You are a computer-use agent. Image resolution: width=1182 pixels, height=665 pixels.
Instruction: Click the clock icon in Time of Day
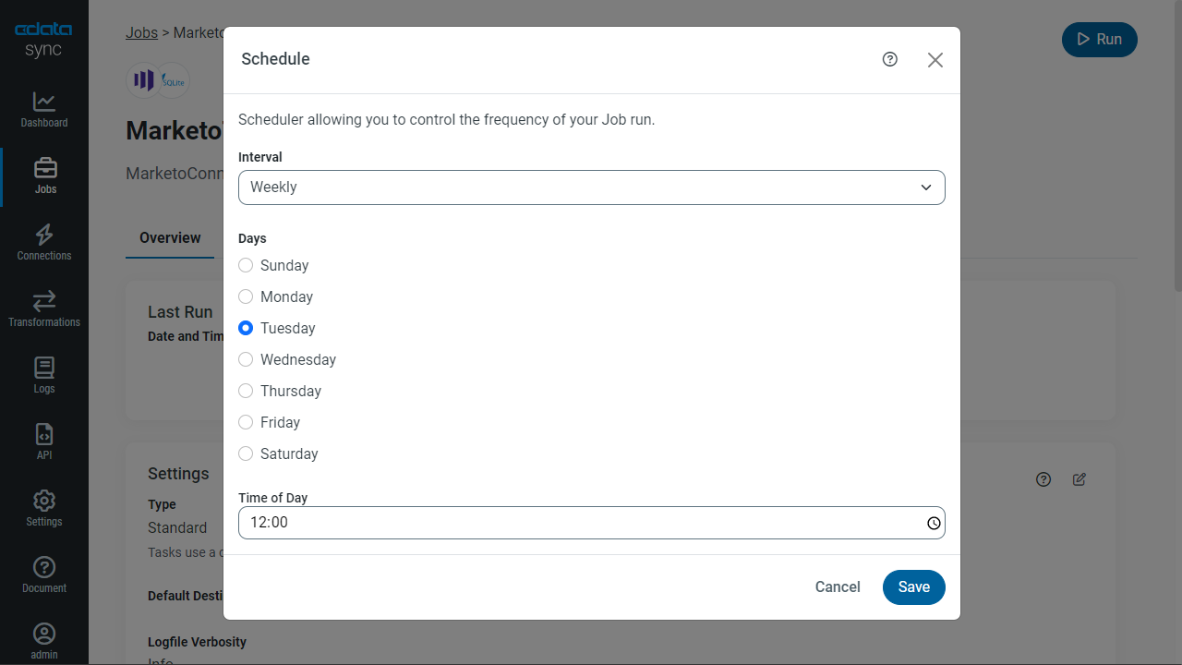(934, 523)
